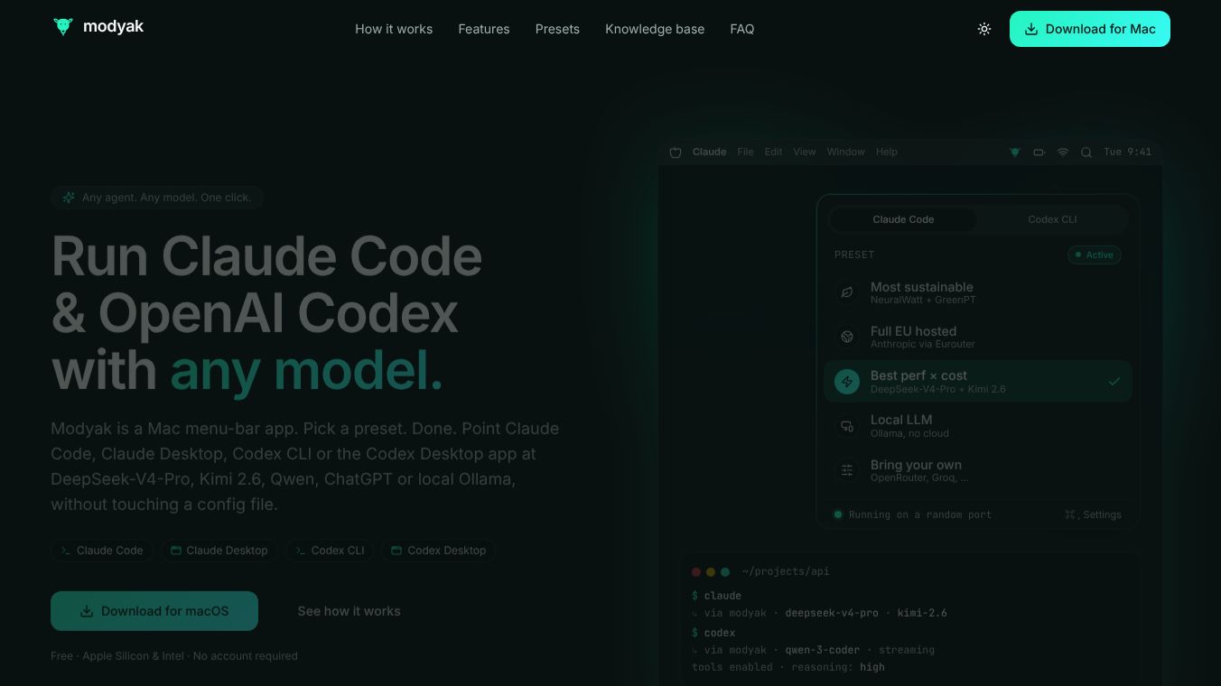Switch to the Claude Code tab in the popup

[x=903, y=219]
